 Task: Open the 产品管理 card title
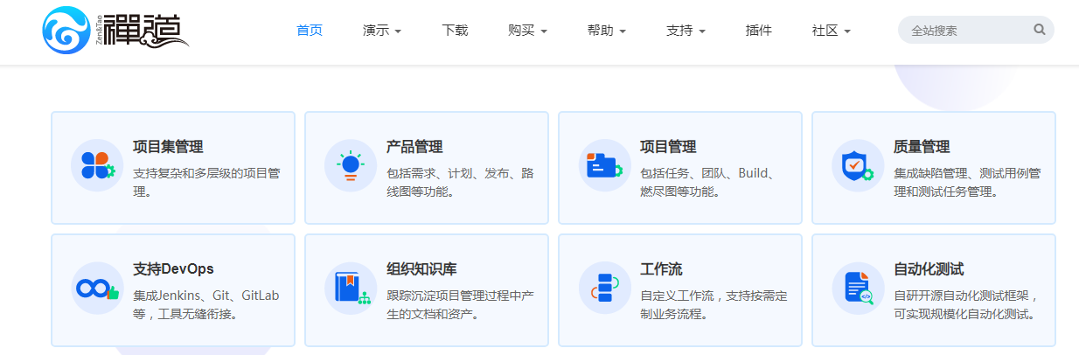414,147
